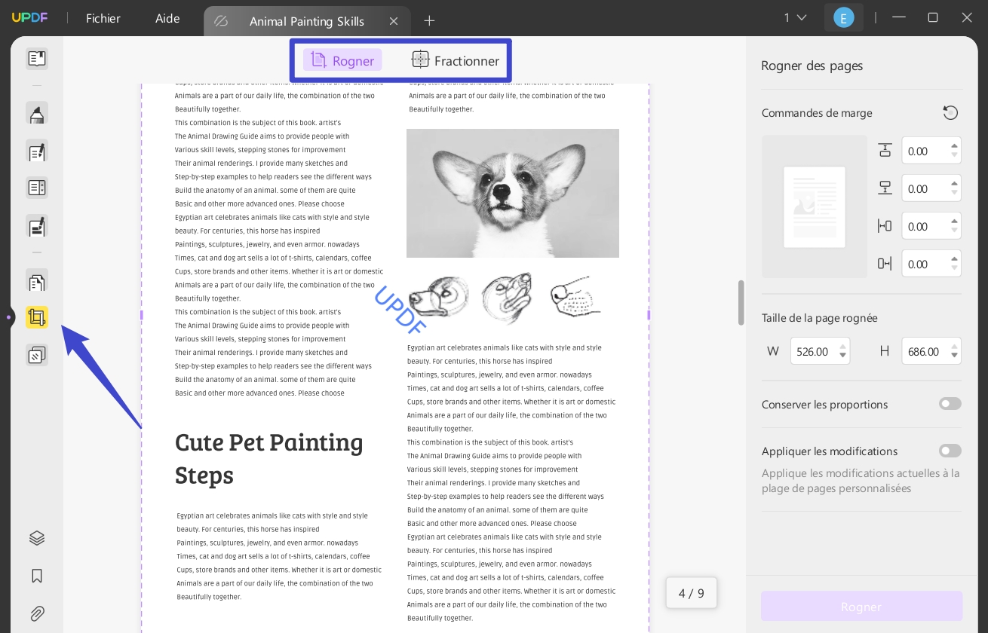Image resolution: width=988 pixels, height=633 pixels.
Task: Open the Aide menu
Action: coord(167,19)
